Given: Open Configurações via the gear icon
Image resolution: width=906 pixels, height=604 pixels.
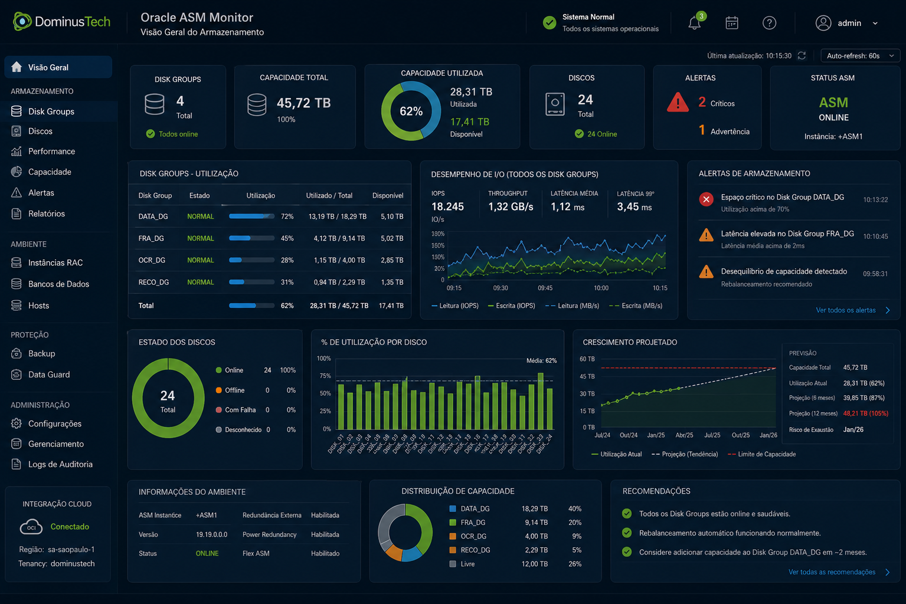Looking at the screenshot, I should [x=17, y=424].
